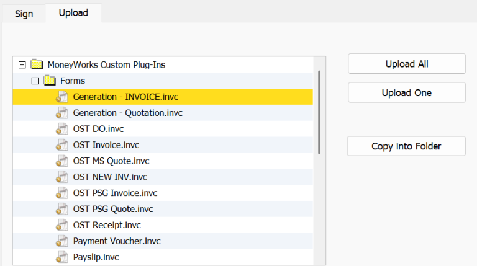Click the tree list vertical scrollbar thumb

(x=319, y=112)
